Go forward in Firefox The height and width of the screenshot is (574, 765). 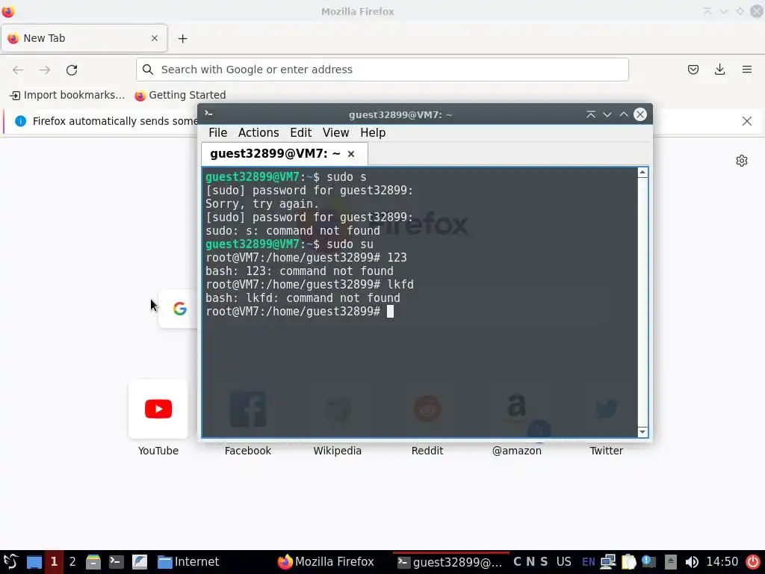pyautogui.click(x=45, y=70)
